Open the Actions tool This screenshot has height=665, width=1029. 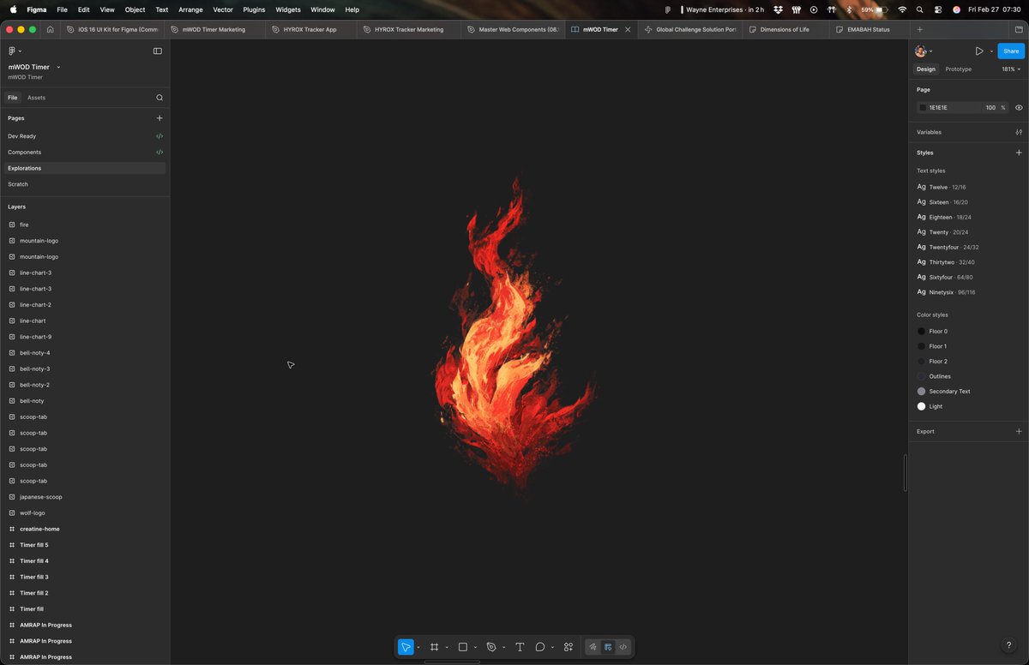pos(569,647)
